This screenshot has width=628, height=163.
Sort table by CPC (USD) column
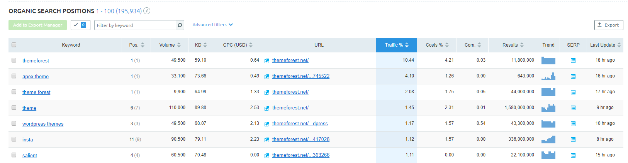[237, 45]
